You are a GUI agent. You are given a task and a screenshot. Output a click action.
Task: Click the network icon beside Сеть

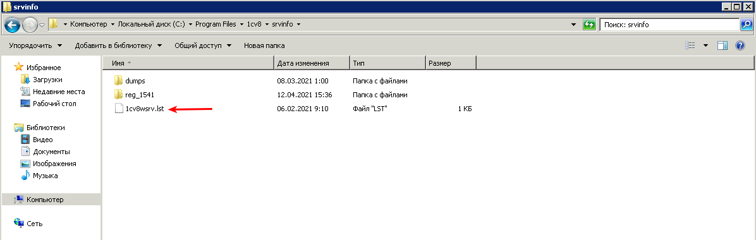(19, 223)
